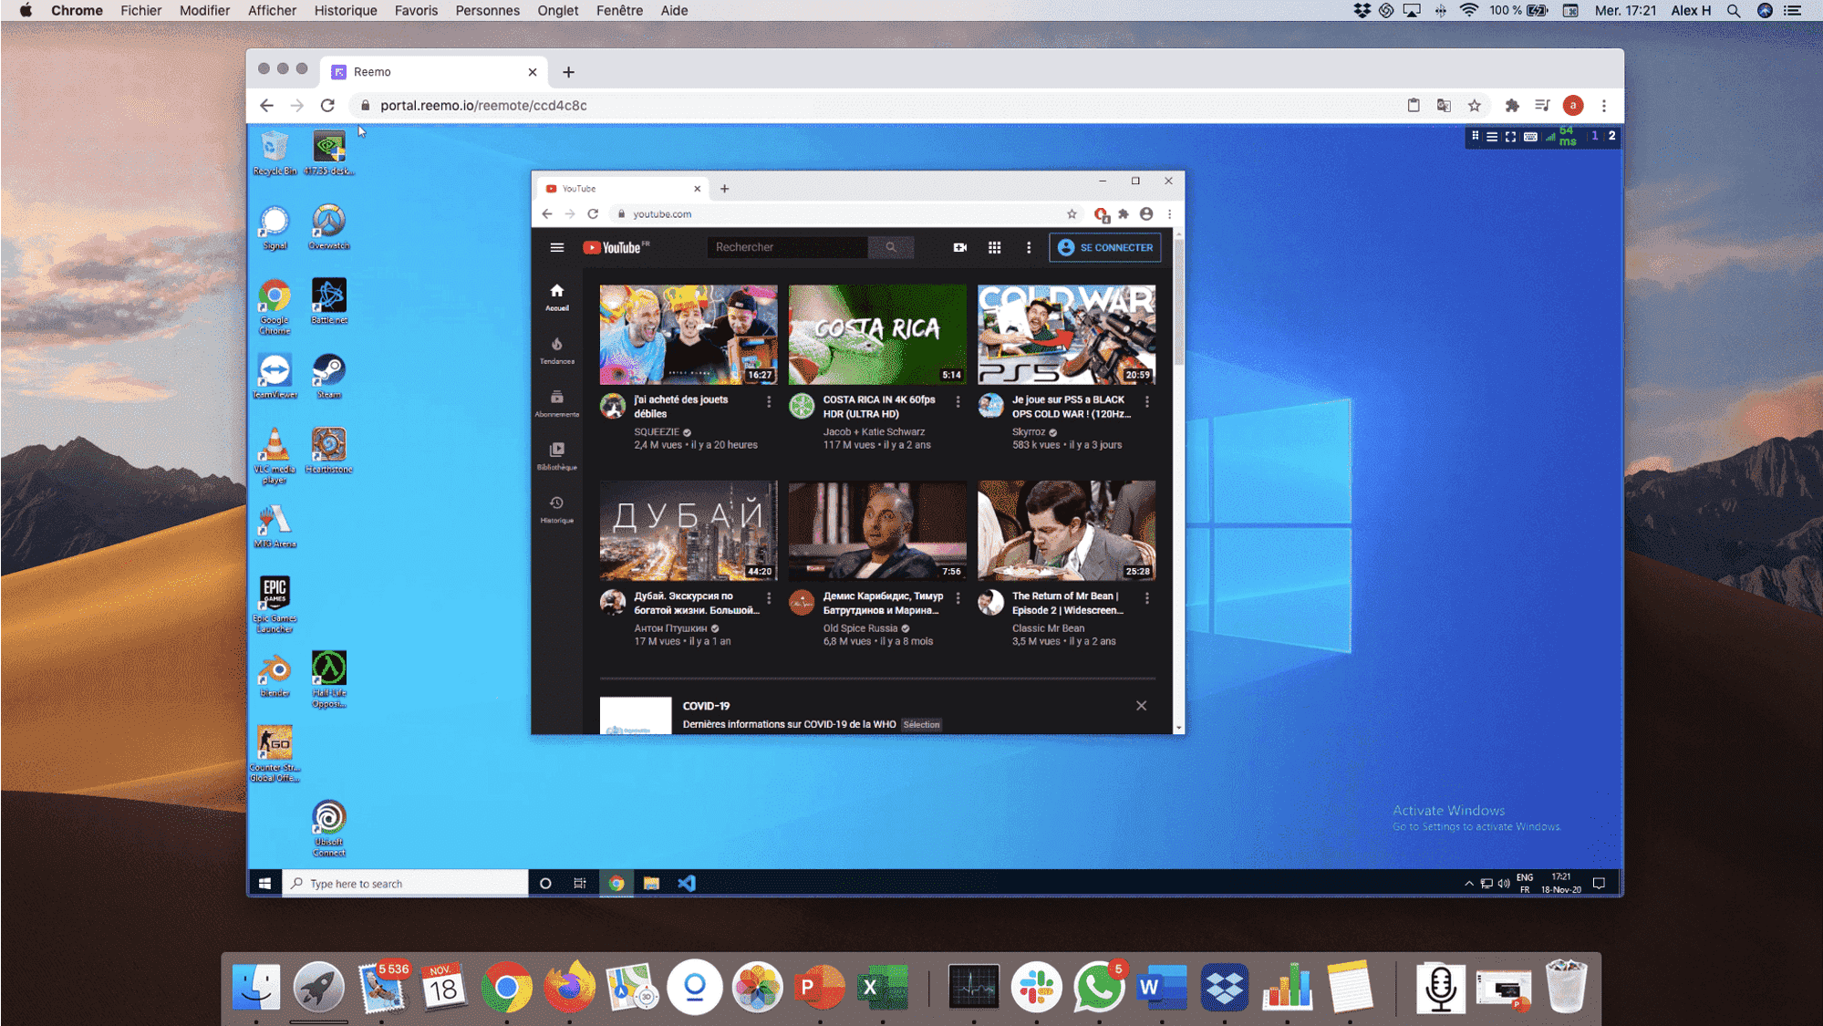Open Reemo virtual keyboard icon
The width and height of the screenshot is (1823, 1026).
tap(1530, 137)
